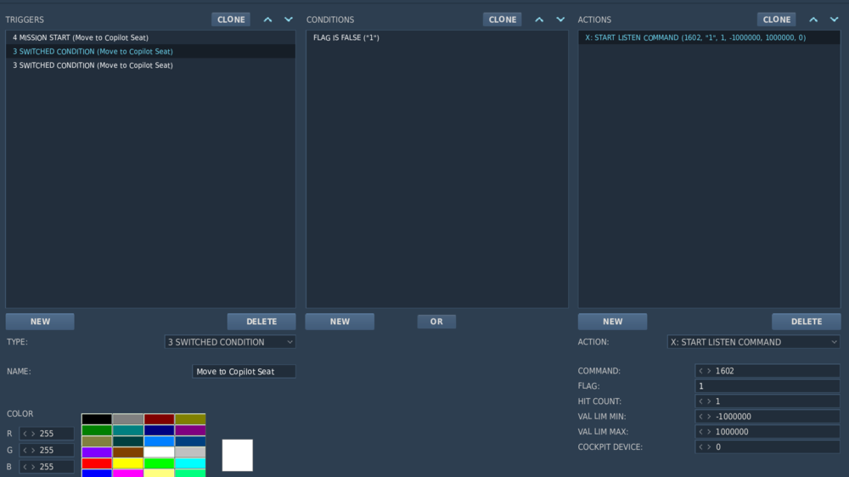Select the 4 MISSION START trigger row
849x477 pixels.
point(150,37)
